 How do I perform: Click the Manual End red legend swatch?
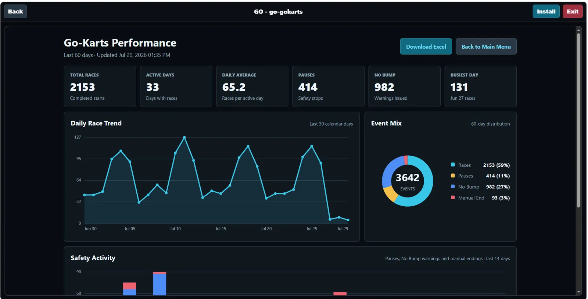pyautogui.click(x=453, y=198)
